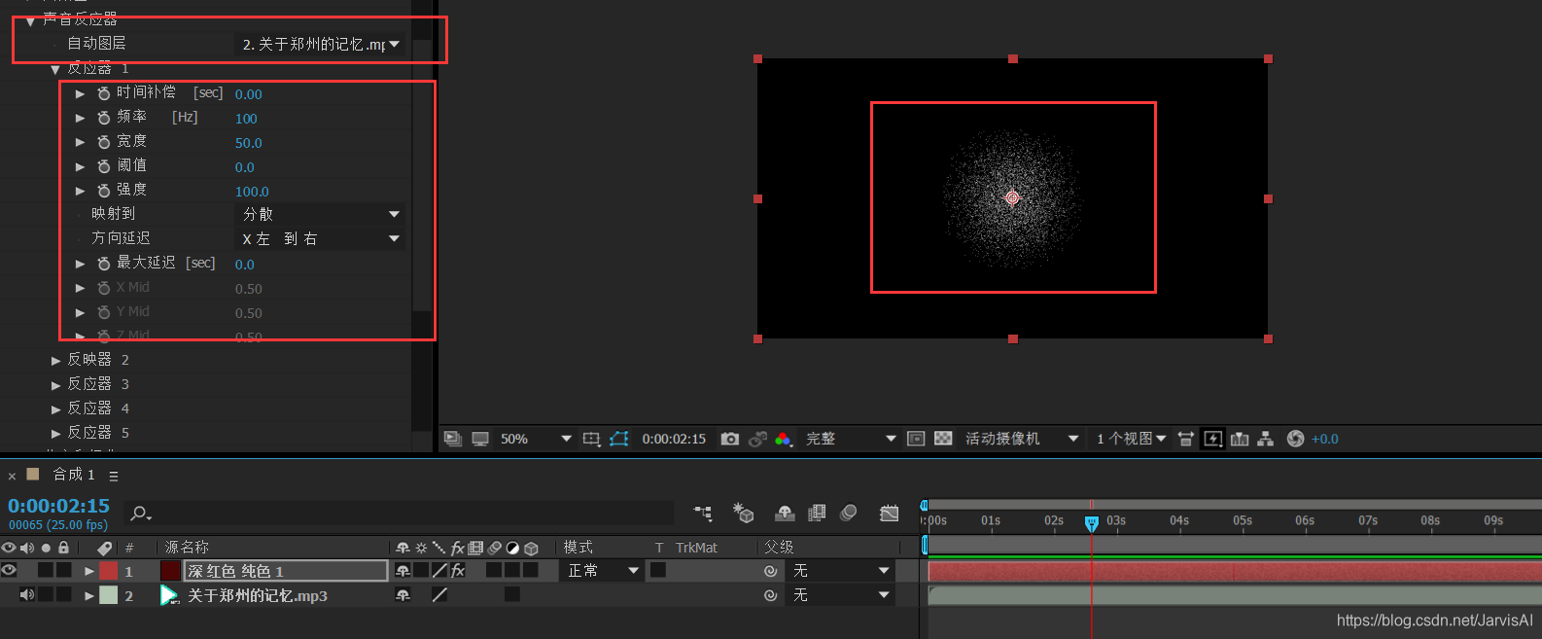
Task: Click the Draft 3D icon in timeline
Action: [744, 513]
